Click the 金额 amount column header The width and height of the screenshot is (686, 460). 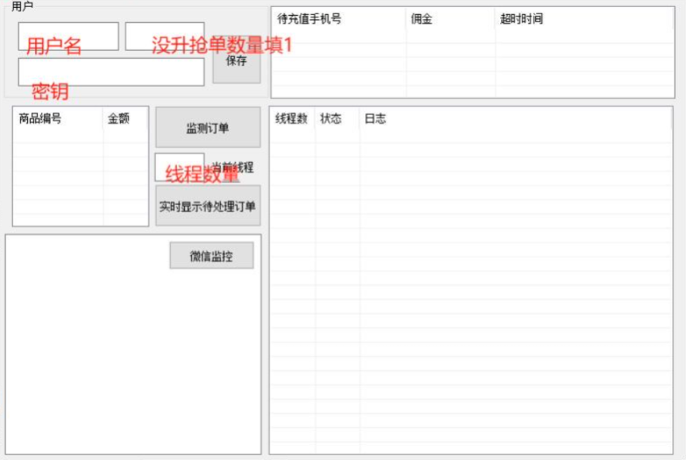[121, 118]
